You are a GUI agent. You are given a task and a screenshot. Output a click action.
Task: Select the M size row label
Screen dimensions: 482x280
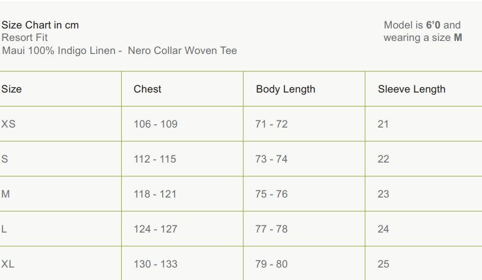[5, 194]
